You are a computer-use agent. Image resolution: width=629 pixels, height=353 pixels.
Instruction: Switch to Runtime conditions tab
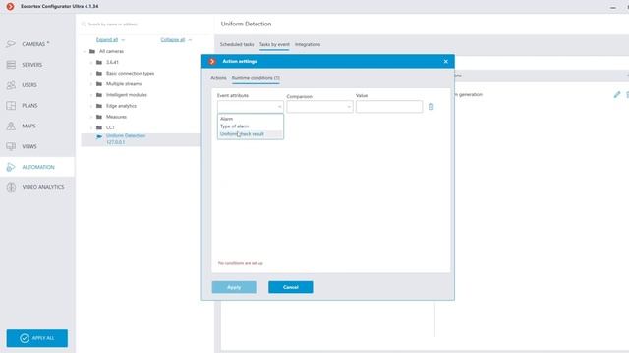tap(256, 78)
